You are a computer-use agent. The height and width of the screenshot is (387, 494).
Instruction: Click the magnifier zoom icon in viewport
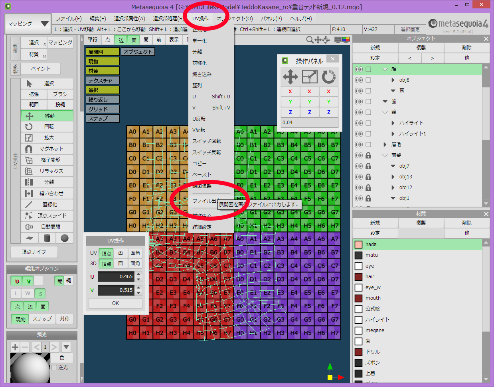tap(310, 40)
